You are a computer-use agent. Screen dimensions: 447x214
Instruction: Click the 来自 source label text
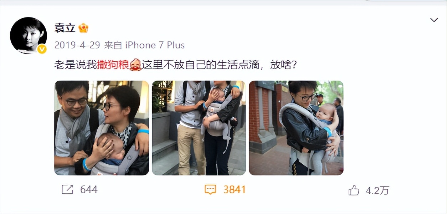pyautogui.click(x=113, y=45)
